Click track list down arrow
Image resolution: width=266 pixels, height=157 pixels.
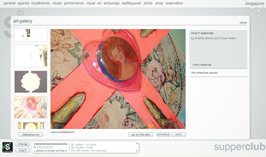(x=137, y=151)
